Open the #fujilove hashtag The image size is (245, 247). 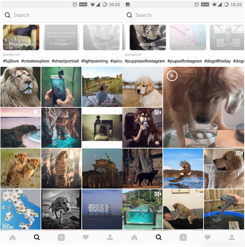point(11,61)
